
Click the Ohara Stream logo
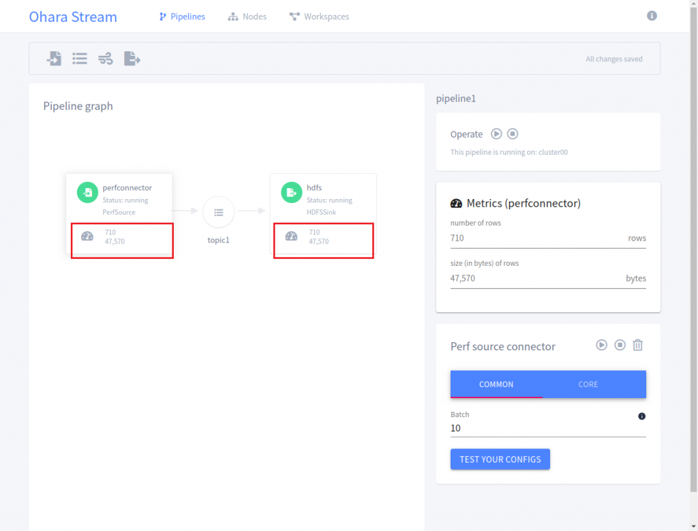pyautogui.click(x=73, y=16)
